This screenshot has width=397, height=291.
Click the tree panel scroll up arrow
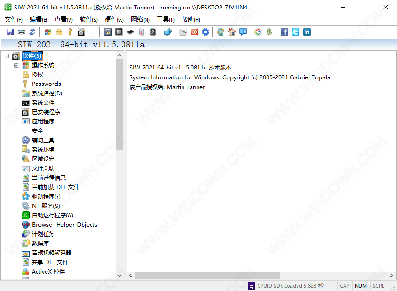point(120,55)
